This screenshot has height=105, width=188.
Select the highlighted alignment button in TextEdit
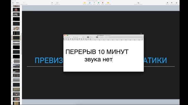point(97,37)
